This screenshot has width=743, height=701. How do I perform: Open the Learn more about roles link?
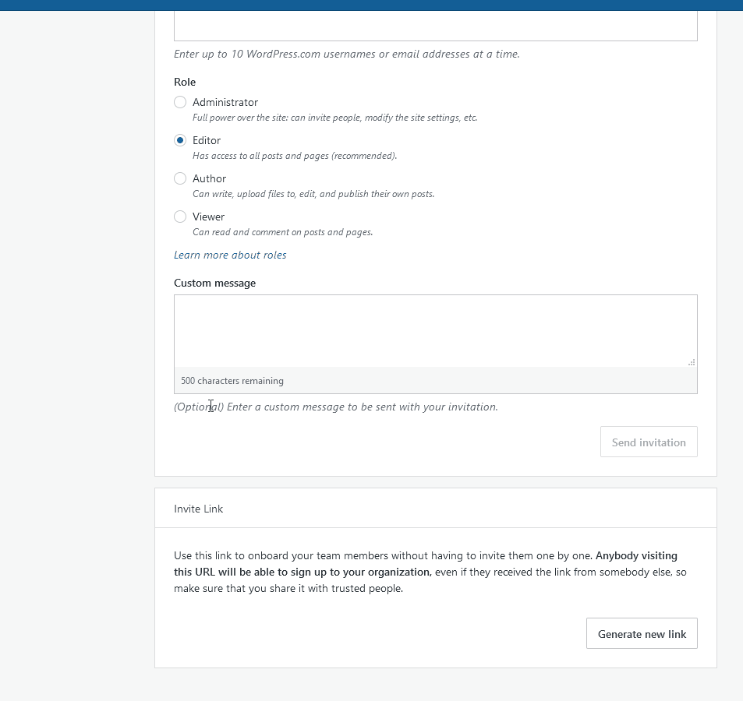point(230,255)
